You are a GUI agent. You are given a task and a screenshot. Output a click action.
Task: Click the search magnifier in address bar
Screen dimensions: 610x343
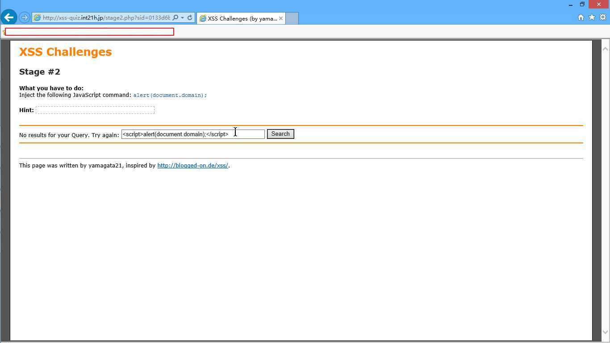point(175,18)
